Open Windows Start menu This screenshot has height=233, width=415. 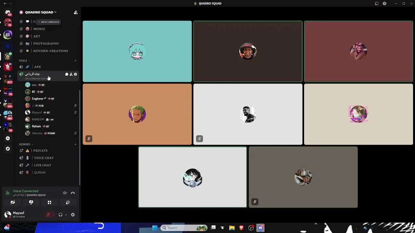click(155, 228)
